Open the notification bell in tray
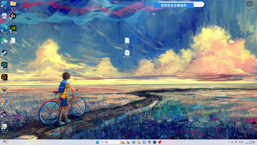The height and width of the screenshot is (145, 257). point(254,142)
